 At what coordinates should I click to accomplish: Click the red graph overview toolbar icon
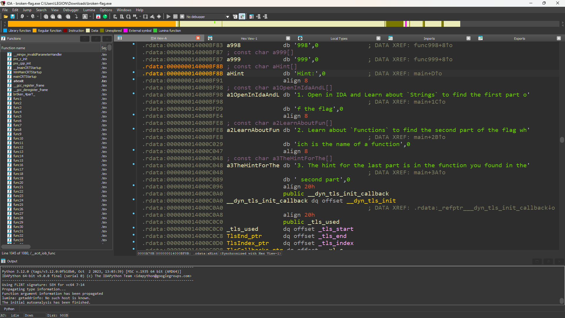[x=98, y=17]
